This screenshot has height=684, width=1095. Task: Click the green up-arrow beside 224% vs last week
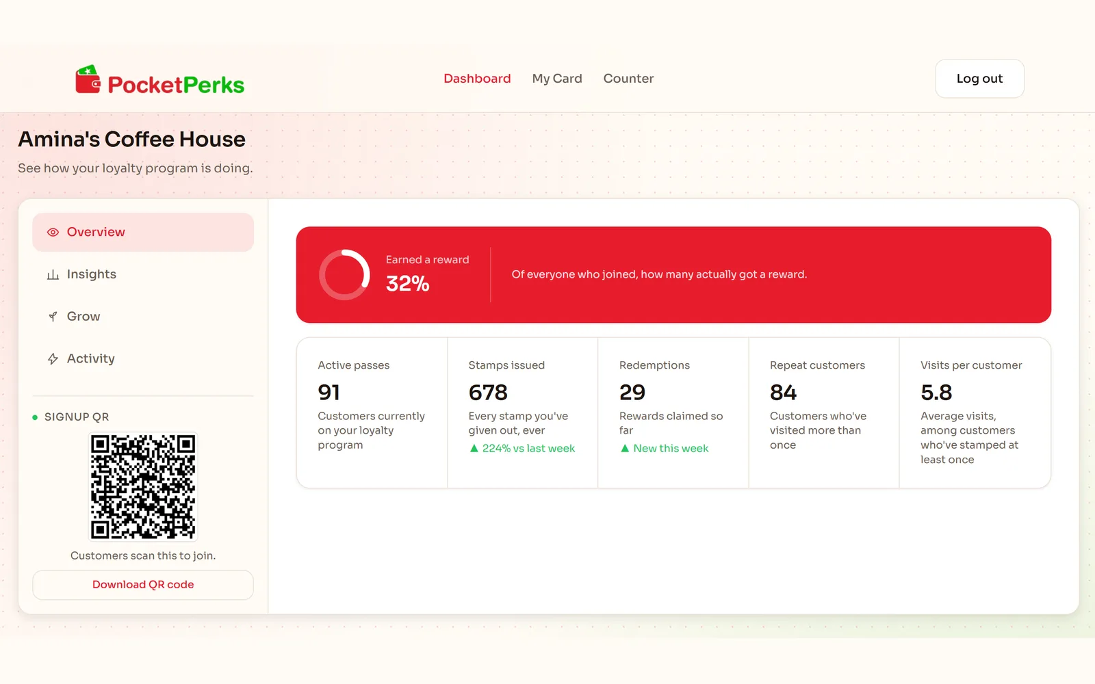(474, 449)
